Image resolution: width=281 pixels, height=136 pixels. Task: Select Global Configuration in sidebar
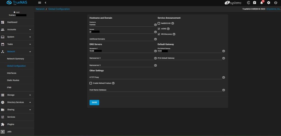[16, 66]
